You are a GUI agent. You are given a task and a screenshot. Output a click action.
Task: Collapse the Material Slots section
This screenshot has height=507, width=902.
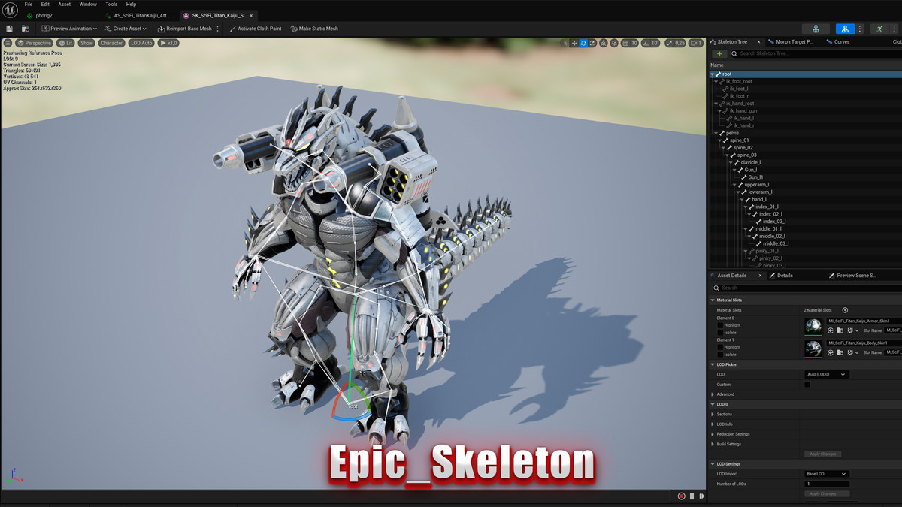tap(713, 300)
